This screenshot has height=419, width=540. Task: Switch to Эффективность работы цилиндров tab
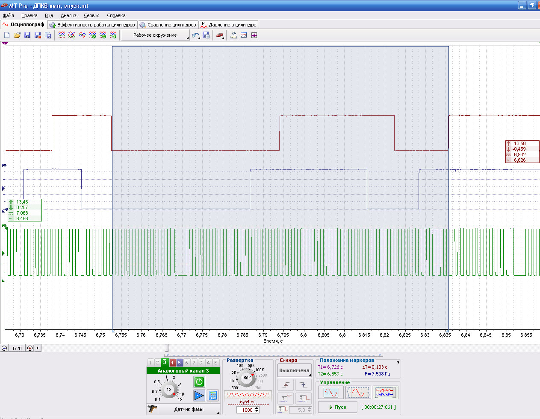click(92, 25)
